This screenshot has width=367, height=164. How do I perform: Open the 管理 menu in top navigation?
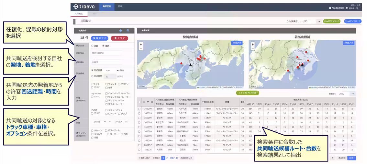[120, 6]
